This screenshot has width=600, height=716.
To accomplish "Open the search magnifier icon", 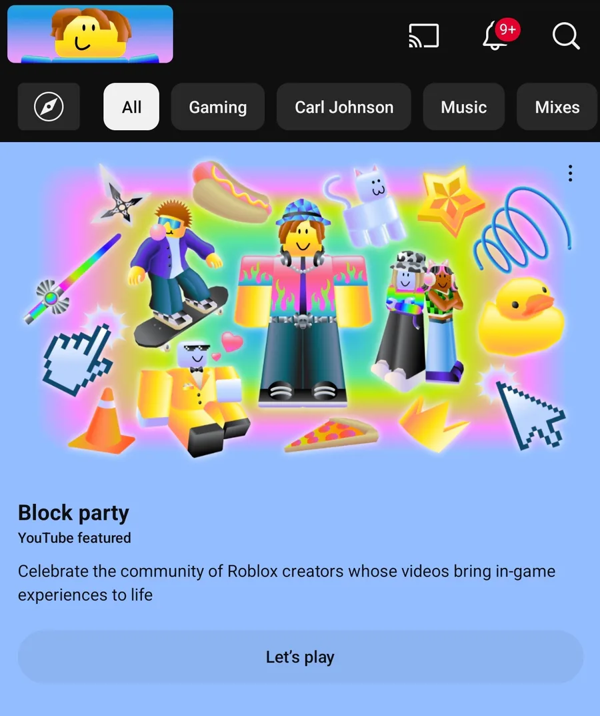I will coord(566,35).
